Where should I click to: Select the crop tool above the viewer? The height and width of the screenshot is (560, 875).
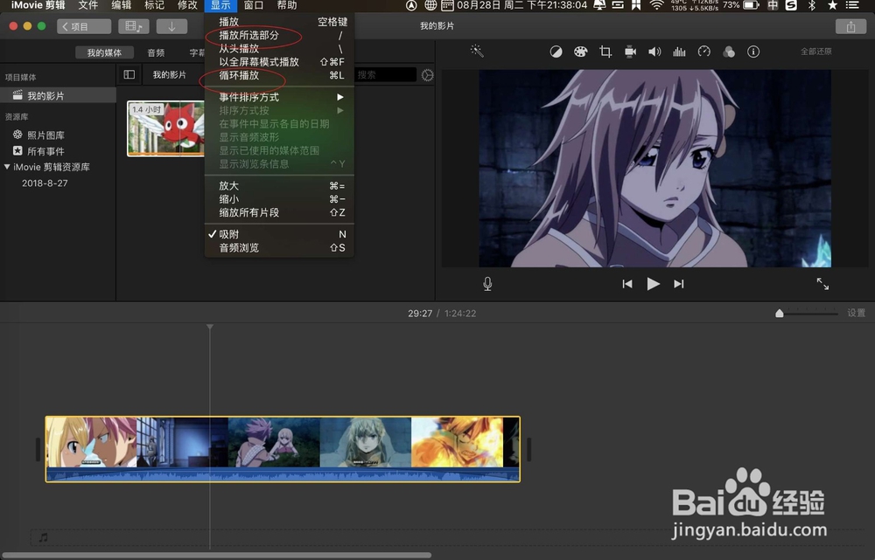point(605,52)
